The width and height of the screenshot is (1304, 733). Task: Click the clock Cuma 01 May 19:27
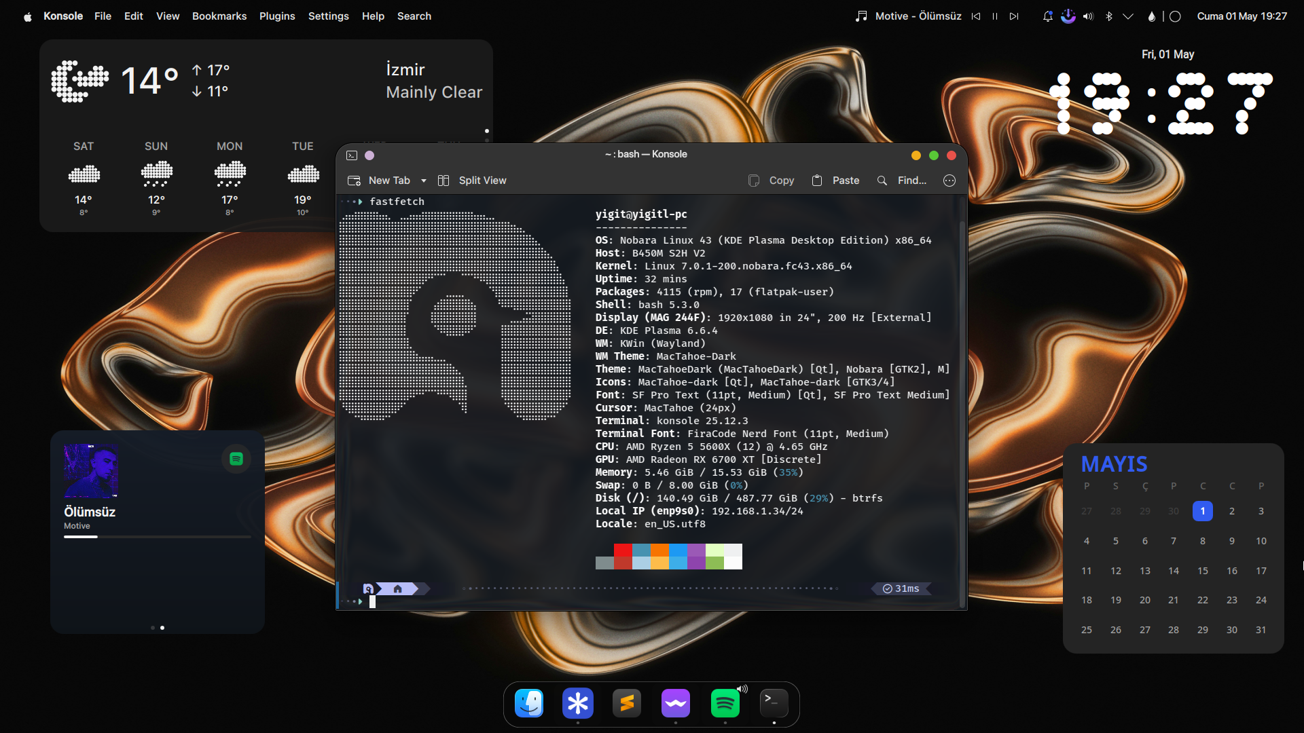point(1242,16)
